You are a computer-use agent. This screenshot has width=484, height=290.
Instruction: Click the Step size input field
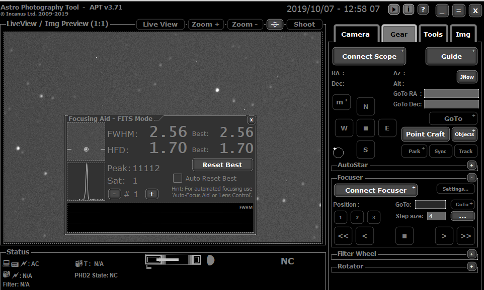click(436, 216)
